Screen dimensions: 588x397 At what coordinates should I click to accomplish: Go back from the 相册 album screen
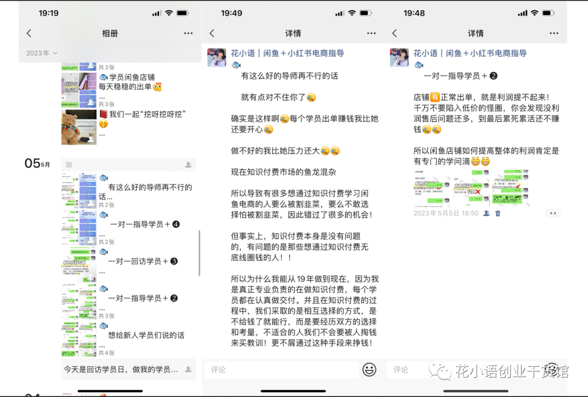tap(29, 33)
